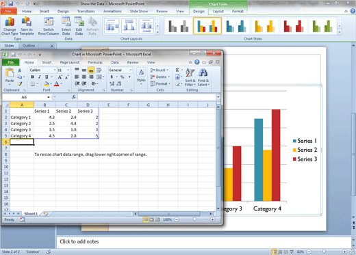
Task: Click the Select Data button
Action: [66, 26]
